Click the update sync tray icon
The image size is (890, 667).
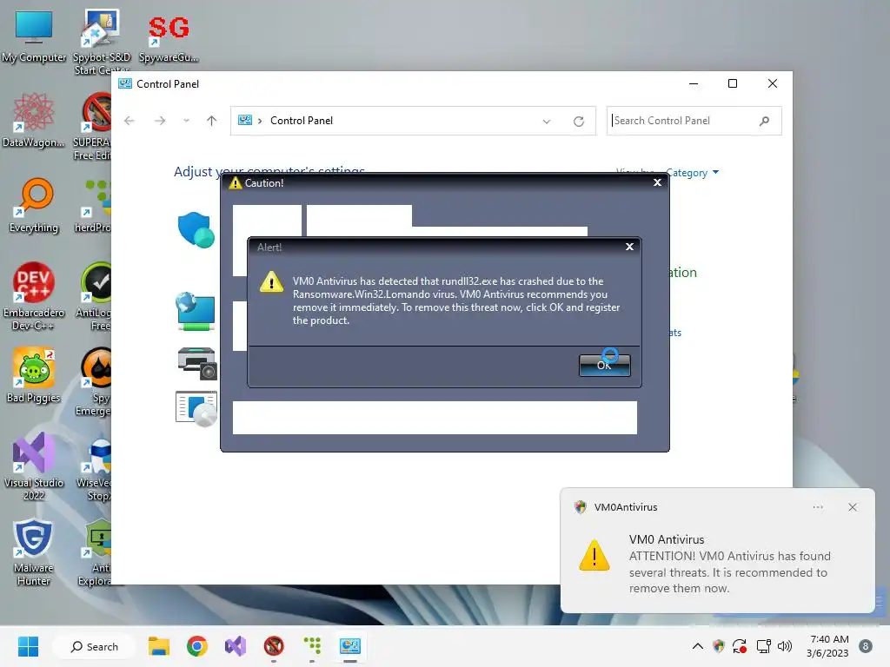(740, 646)
